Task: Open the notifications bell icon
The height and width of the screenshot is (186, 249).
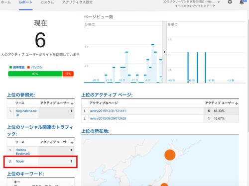Action: [x=242, y=2]
